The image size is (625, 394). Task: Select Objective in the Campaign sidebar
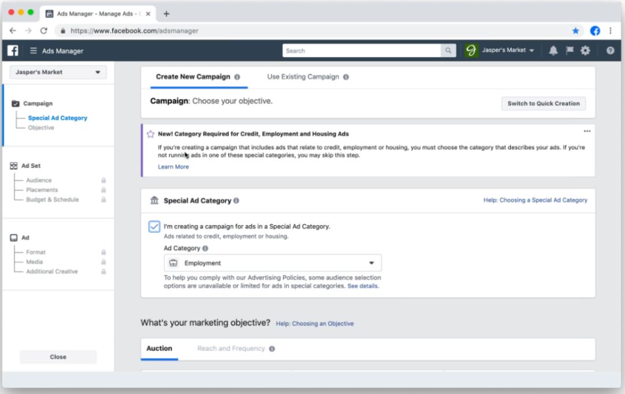(41, 128)
